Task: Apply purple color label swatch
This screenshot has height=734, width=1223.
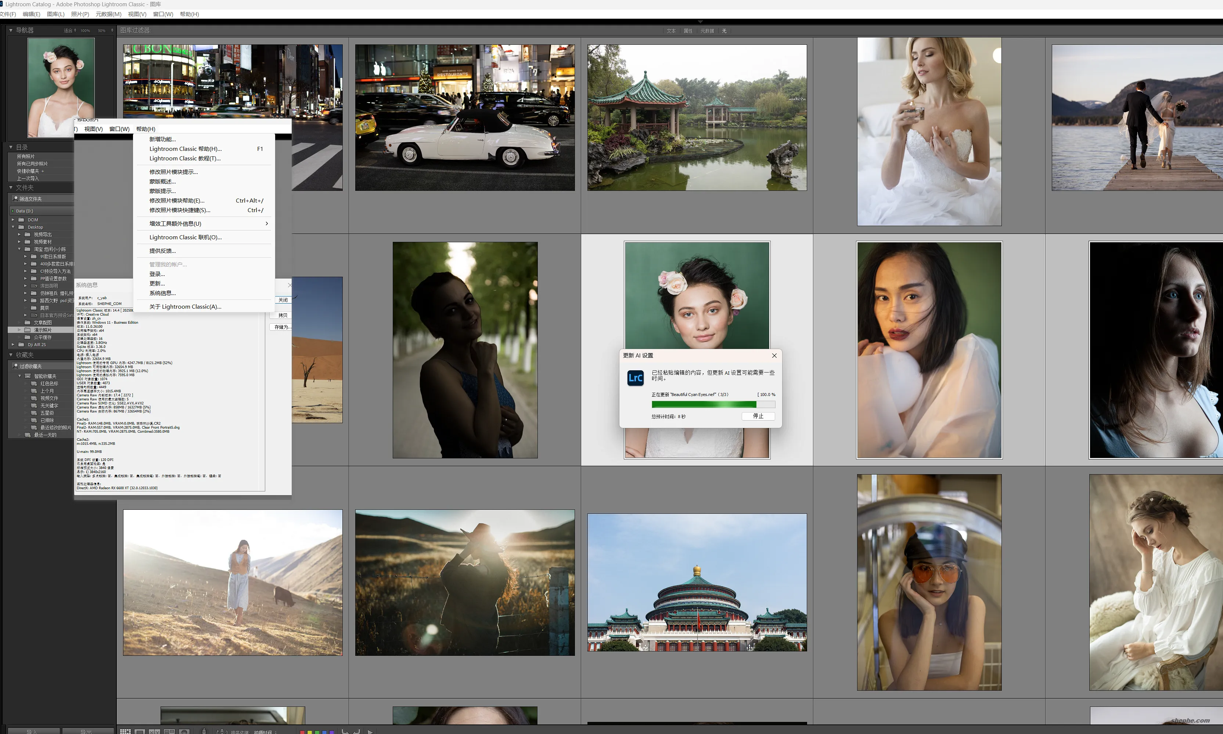Action: coord(332,732)
